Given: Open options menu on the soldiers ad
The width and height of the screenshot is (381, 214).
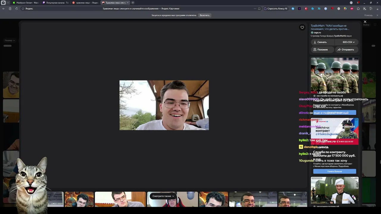Looking at the screenshot, I should (x=356, y=59).
